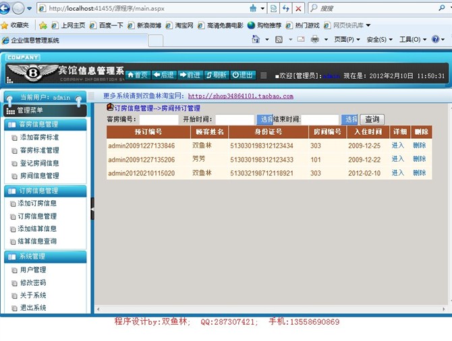The width and height of the screenshot is (452, 341).
Task: Open 用户管理 in sidebar
Action: pos(33,270)
